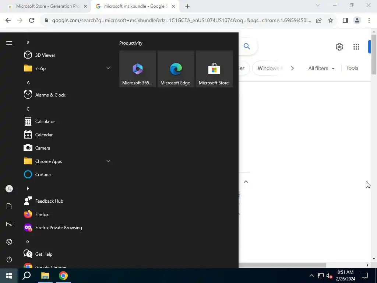Open 3D Viewer from the app list
This screenshot has width=377, height=283.
click(67, 55)
